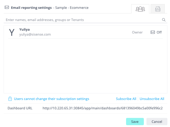Image resolution: width=170 pixels, height=127 pixels.
Task: Click Yuliya's Y avatar letter
Action: click(12, 32)
